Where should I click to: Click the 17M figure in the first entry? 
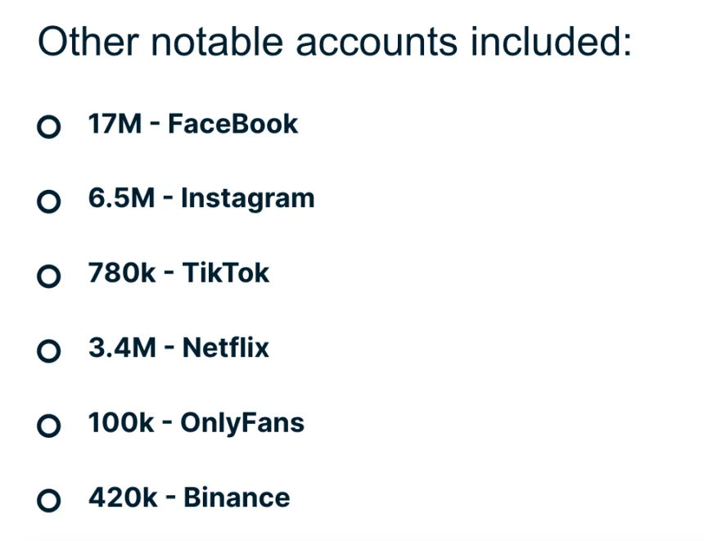point(115,124)
